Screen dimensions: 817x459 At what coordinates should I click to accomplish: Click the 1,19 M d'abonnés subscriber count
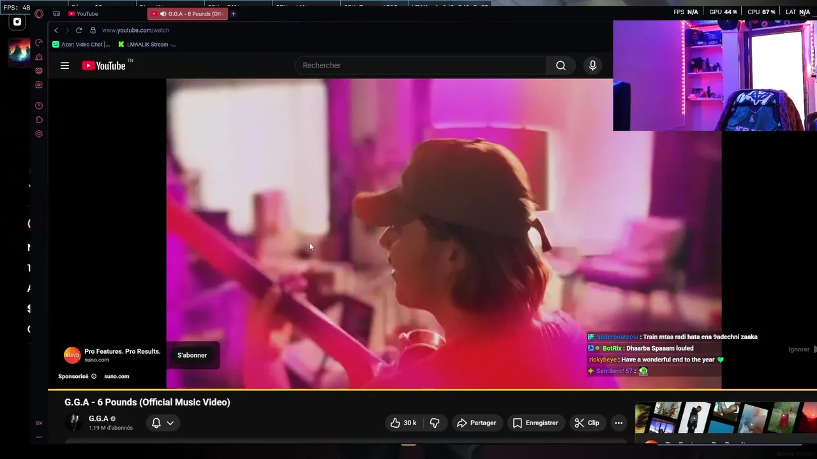pyautogui.click(x=111, y=428)
